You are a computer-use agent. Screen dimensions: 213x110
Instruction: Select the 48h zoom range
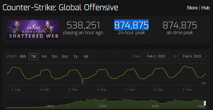23,56
